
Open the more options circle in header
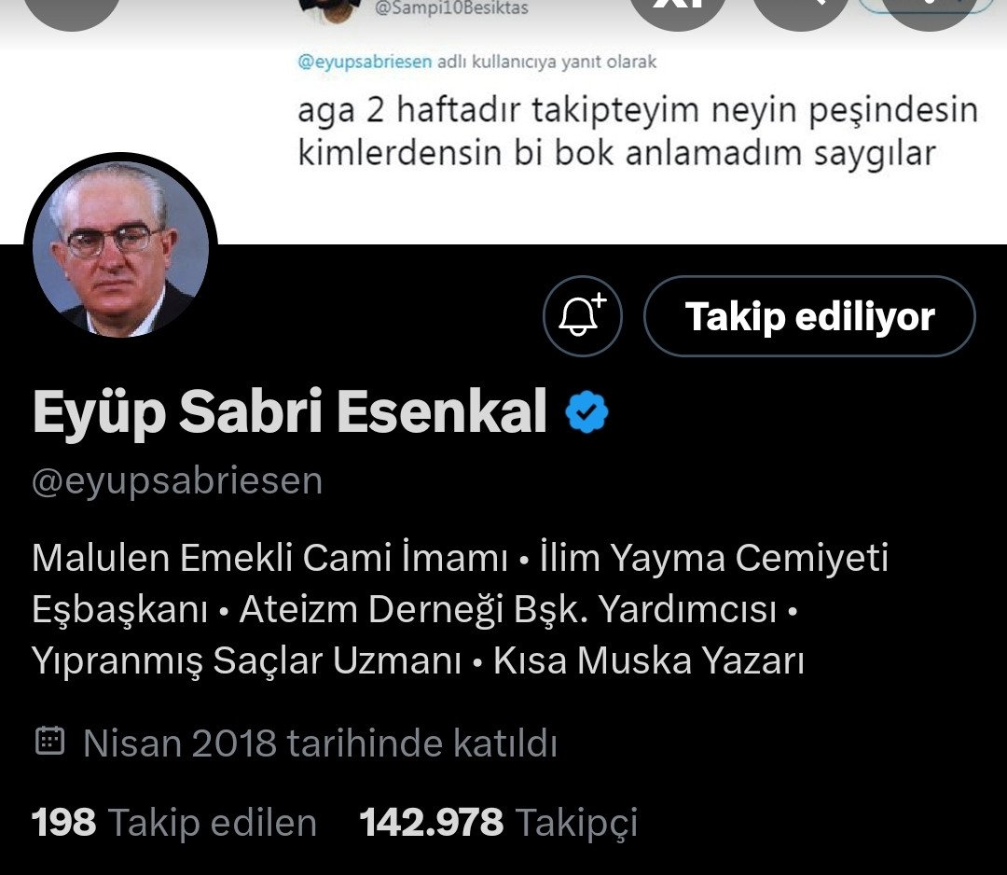click(929, 9)
